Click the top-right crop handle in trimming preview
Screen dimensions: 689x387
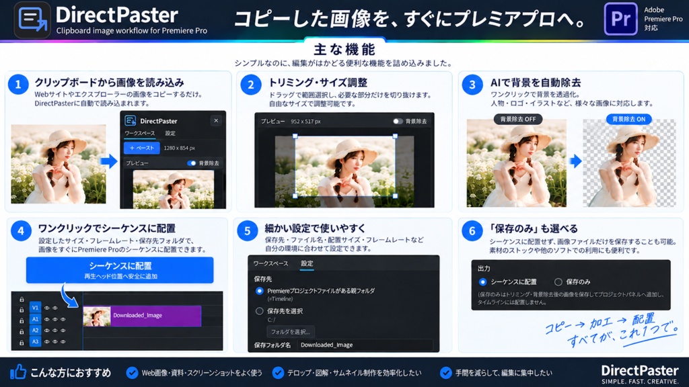pyautogui.click(x=395, y=136)
